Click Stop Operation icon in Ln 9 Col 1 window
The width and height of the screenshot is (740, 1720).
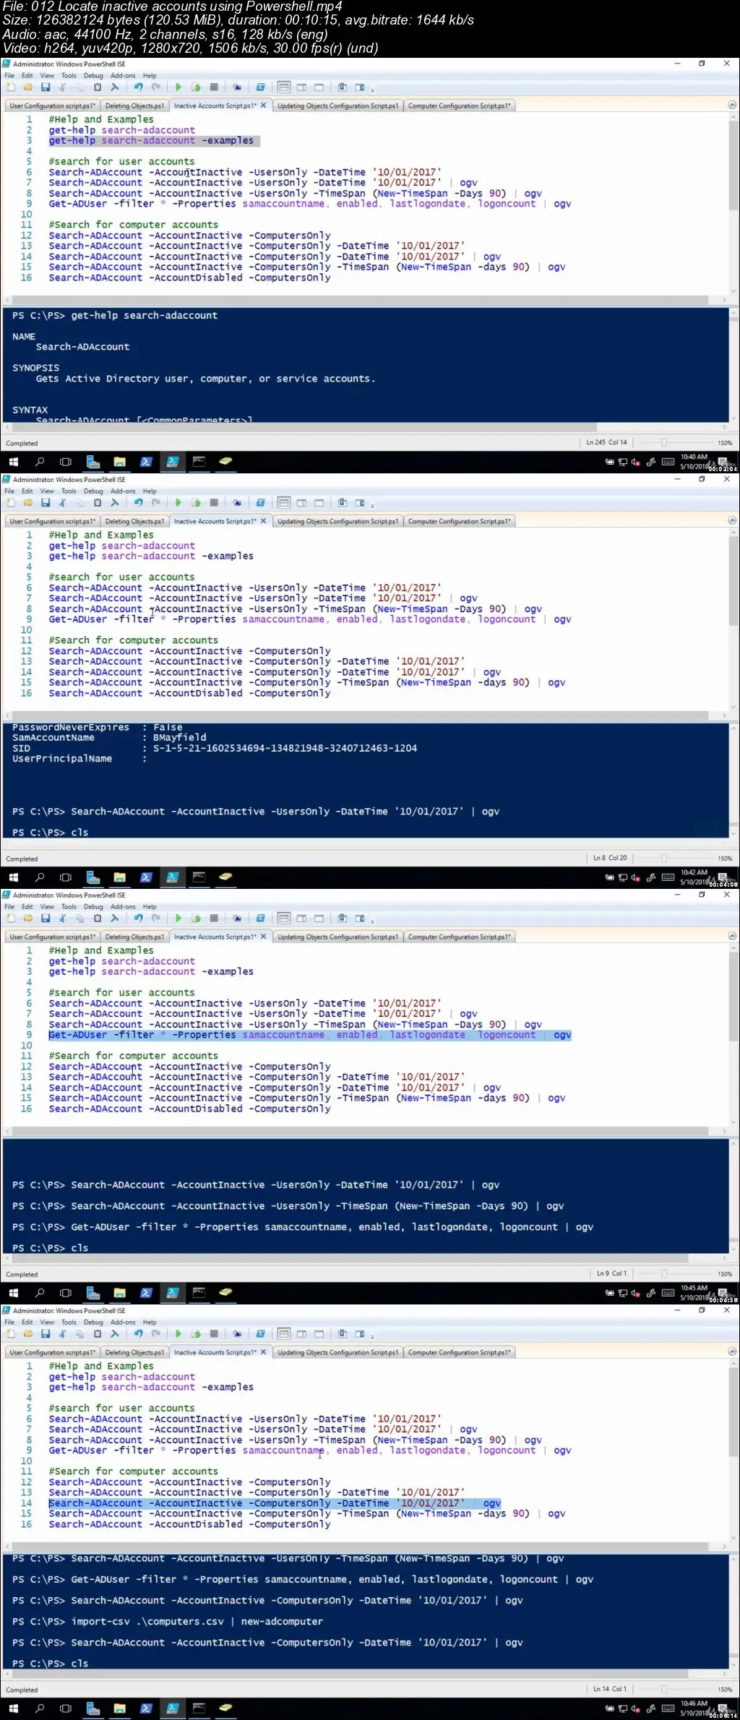pyautogui.click(x=214, y=919)
